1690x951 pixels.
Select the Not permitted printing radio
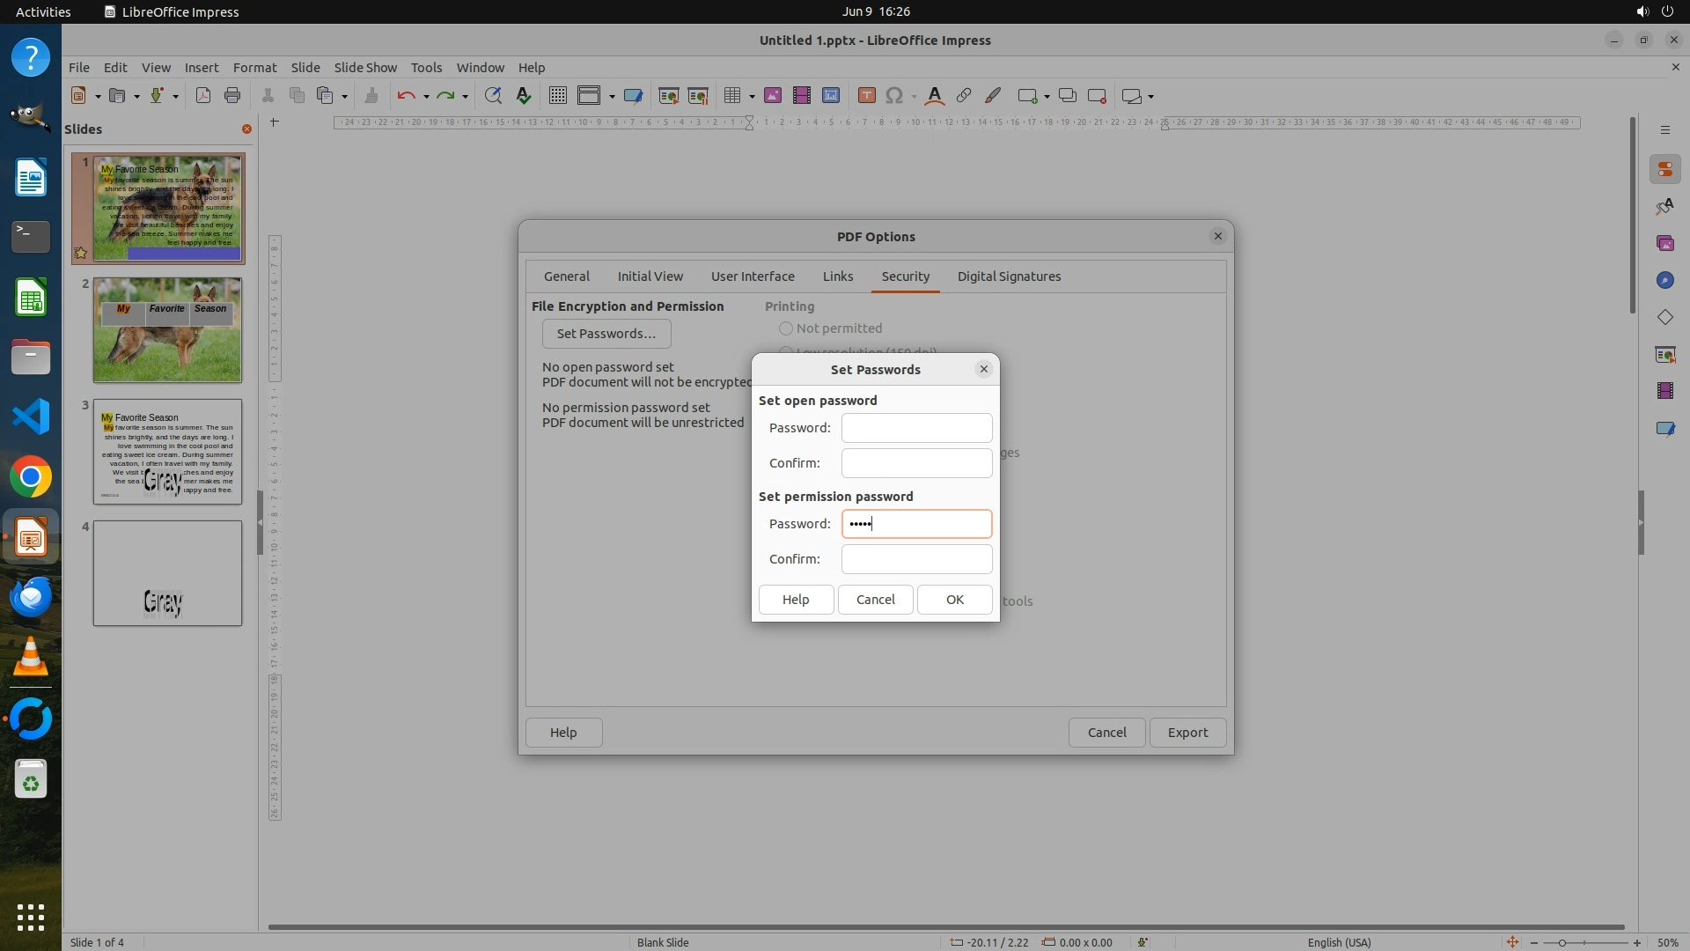click(x=786, y=328)
